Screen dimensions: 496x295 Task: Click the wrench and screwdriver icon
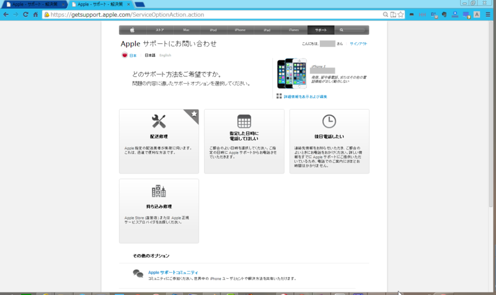point(159,121)
